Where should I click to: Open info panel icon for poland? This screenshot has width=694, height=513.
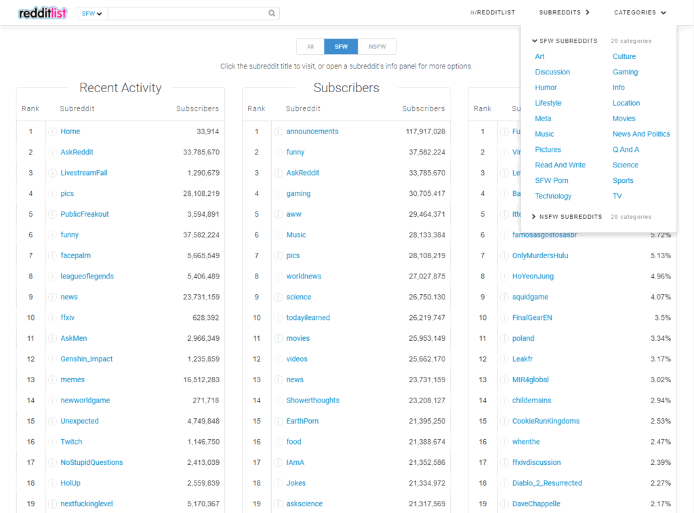tap(504, 339)
